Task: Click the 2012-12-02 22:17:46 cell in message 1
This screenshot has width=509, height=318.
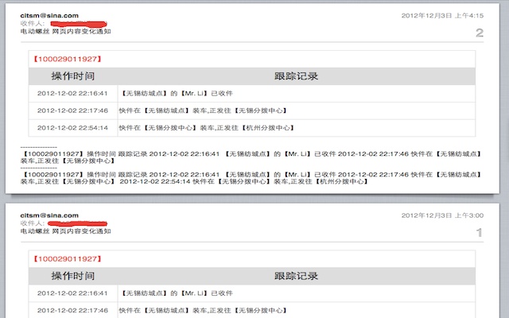Action: click(x=72, y=311)
